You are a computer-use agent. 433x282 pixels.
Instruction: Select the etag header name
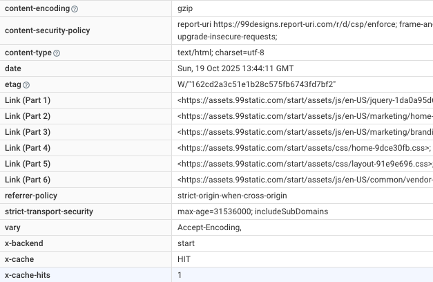(13, 84)
